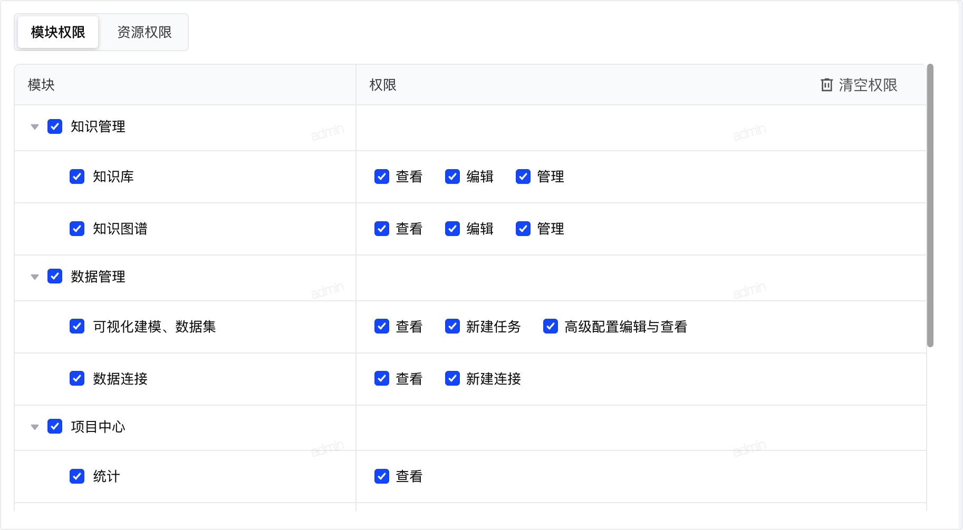Click the 项目中心 row label

pos(98,427)
